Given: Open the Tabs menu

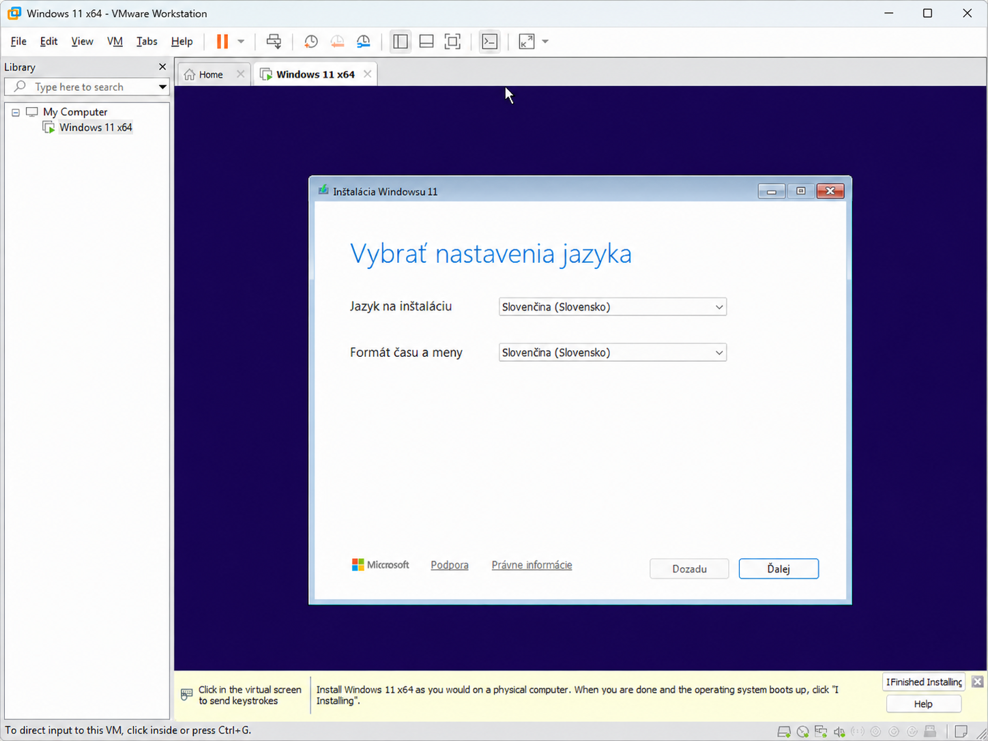Looking at the screenshot, I should coord(147,42).
